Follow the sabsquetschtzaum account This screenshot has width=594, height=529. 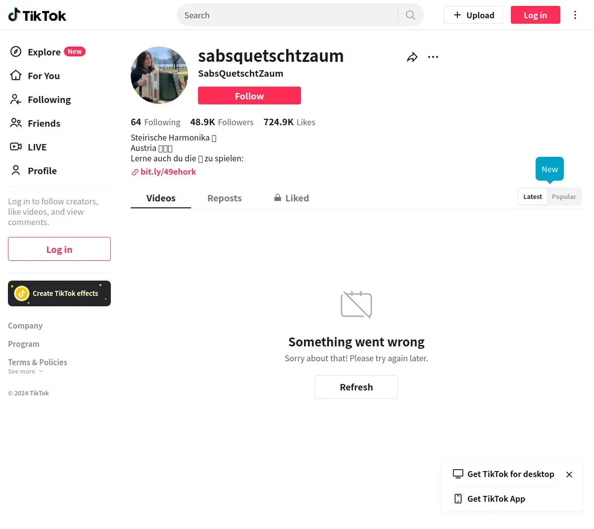pyautogui.click(x=249, y=96)
